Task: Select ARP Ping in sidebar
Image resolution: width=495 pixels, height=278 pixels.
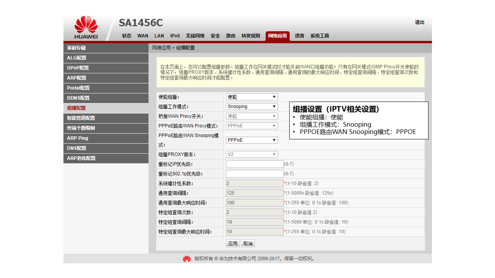Action: (106, 138)
